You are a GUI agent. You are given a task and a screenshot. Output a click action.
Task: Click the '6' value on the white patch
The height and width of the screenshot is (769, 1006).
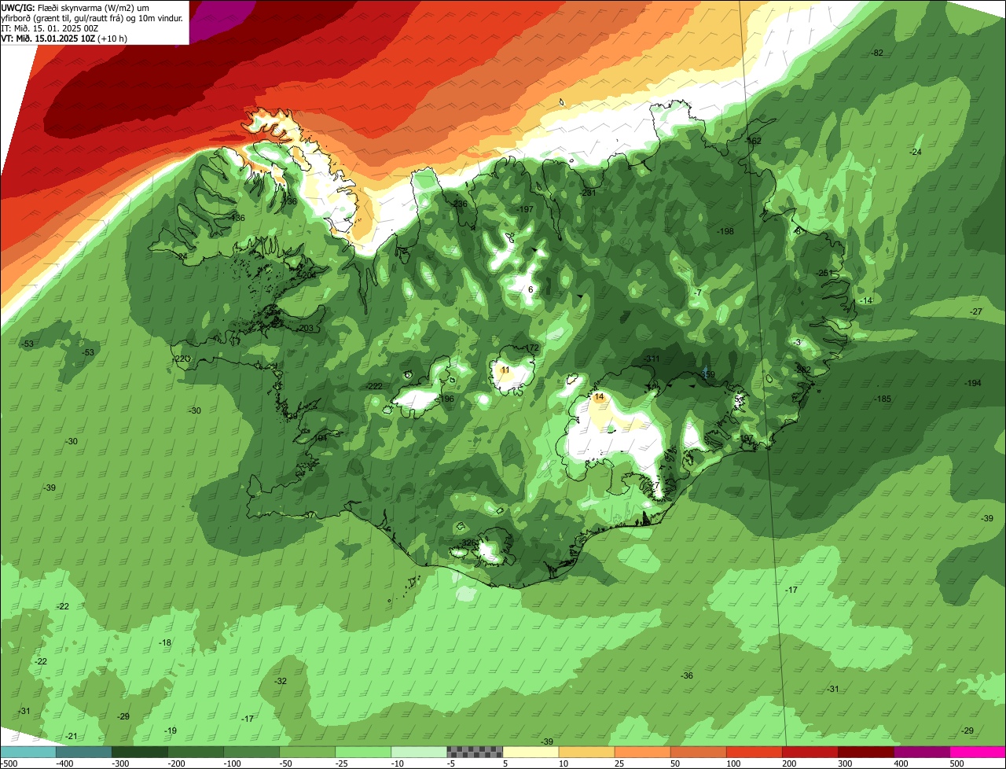(x=531, y=289)
